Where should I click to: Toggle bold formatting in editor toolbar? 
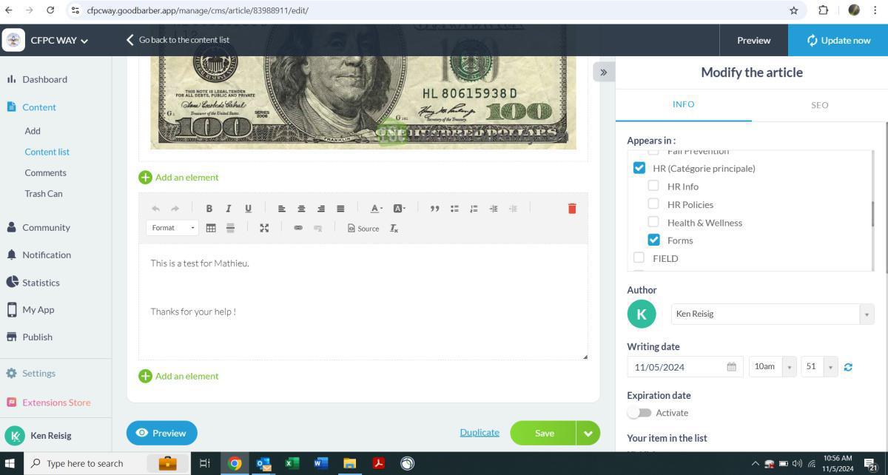[x=209, y=209]
